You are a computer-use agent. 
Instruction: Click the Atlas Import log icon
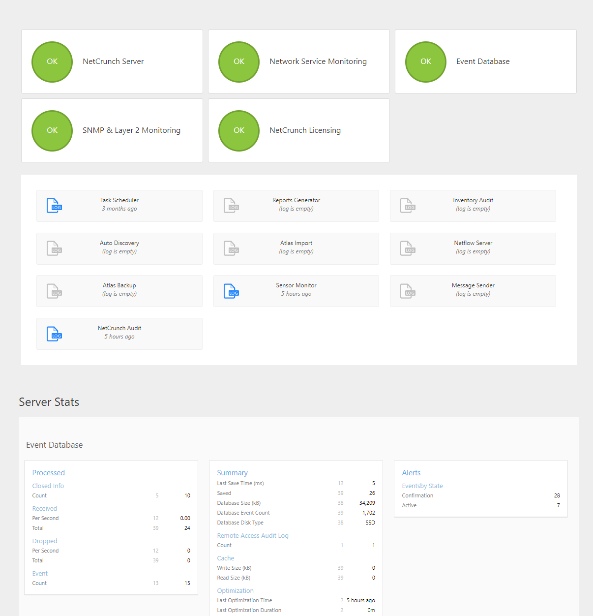coord(231,248)
